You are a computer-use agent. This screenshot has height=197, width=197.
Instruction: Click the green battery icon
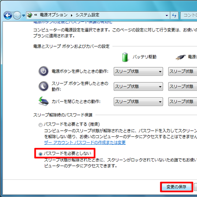[x=125, y=57]
